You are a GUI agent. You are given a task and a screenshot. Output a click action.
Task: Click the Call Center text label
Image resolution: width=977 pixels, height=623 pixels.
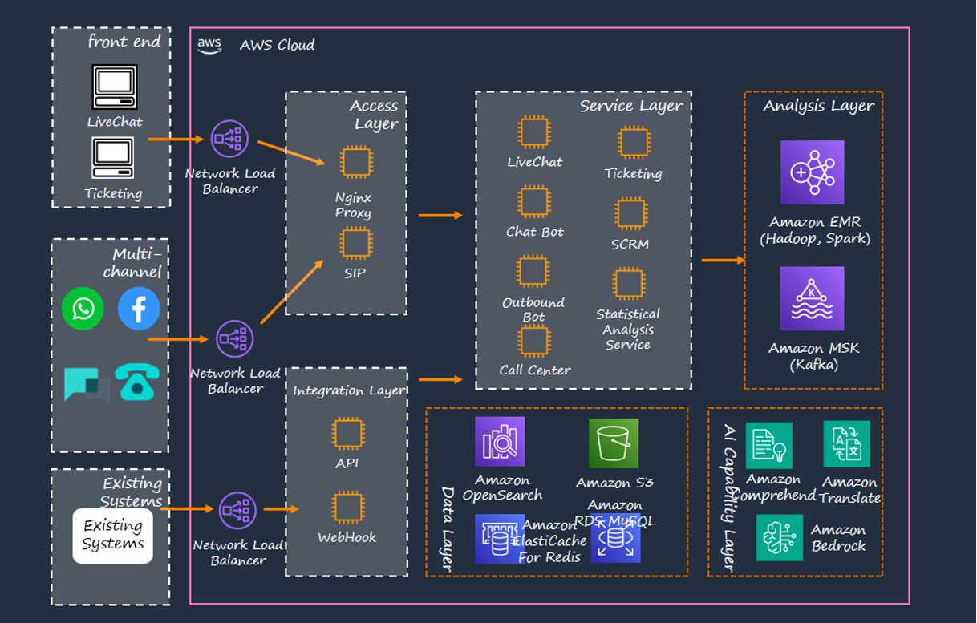[x=535, y=370]
